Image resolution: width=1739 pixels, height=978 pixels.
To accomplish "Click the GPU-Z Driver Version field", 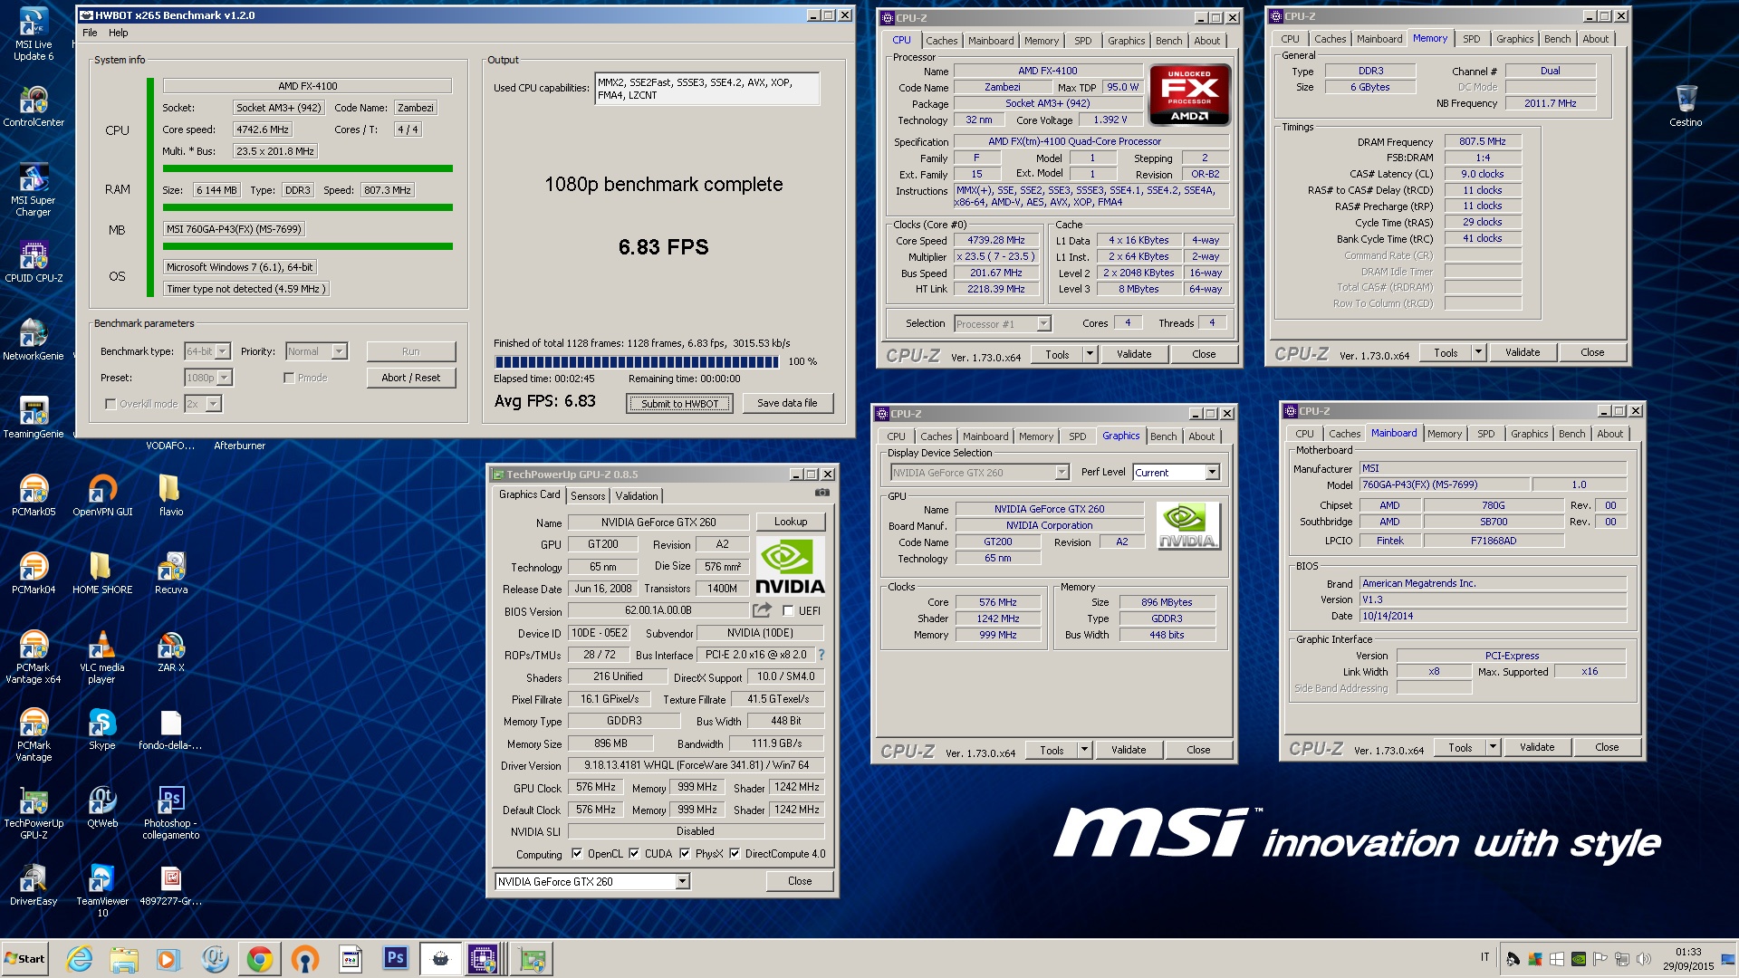I will tap(696, 765).
